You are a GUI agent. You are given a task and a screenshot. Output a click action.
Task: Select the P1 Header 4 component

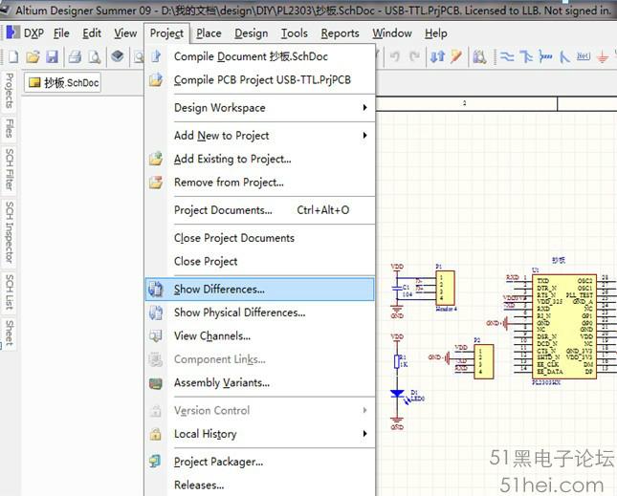[446, 288]
